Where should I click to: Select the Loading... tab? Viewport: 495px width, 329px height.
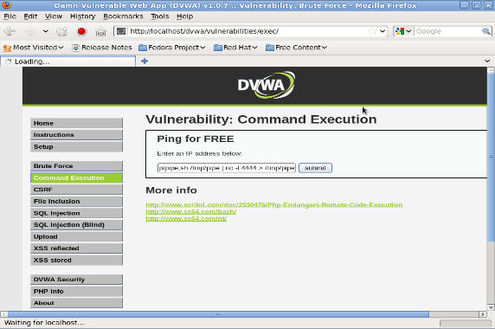pyautogui.click(x=67, y=61)
